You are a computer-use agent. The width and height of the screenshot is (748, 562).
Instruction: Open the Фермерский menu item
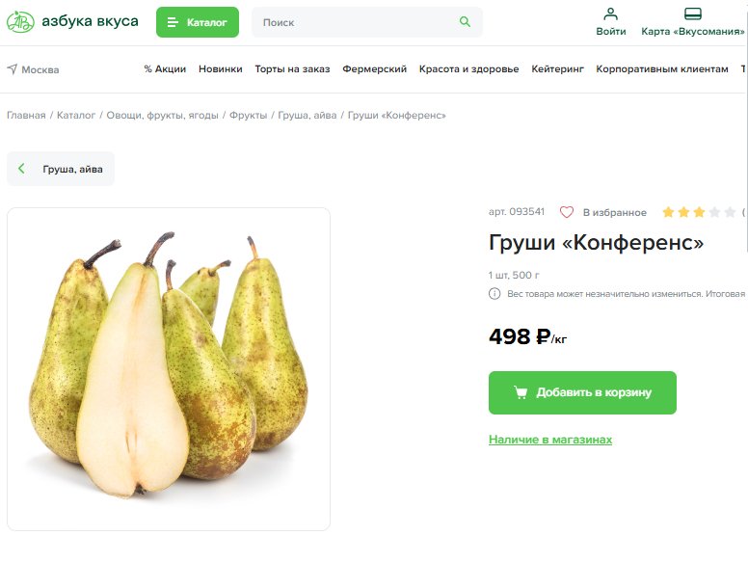tap(374, 69)
